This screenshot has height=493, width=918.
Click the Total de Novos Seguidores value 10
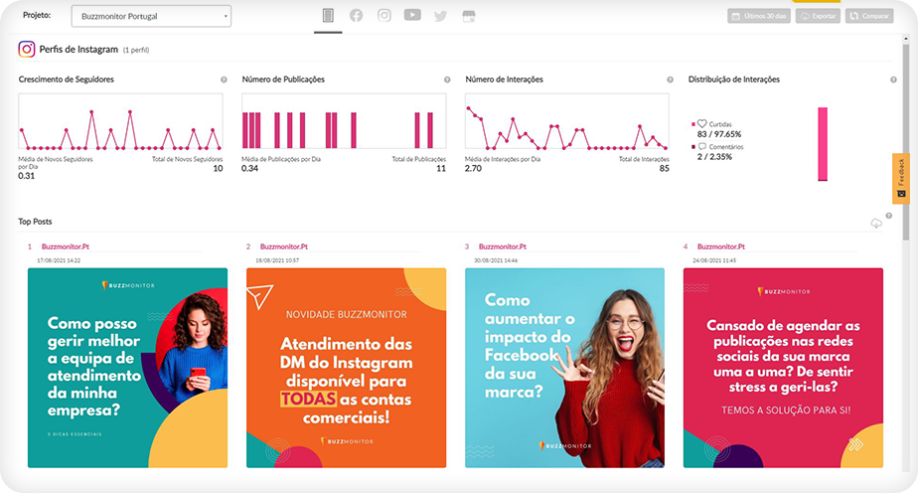[x=218, y=169]
